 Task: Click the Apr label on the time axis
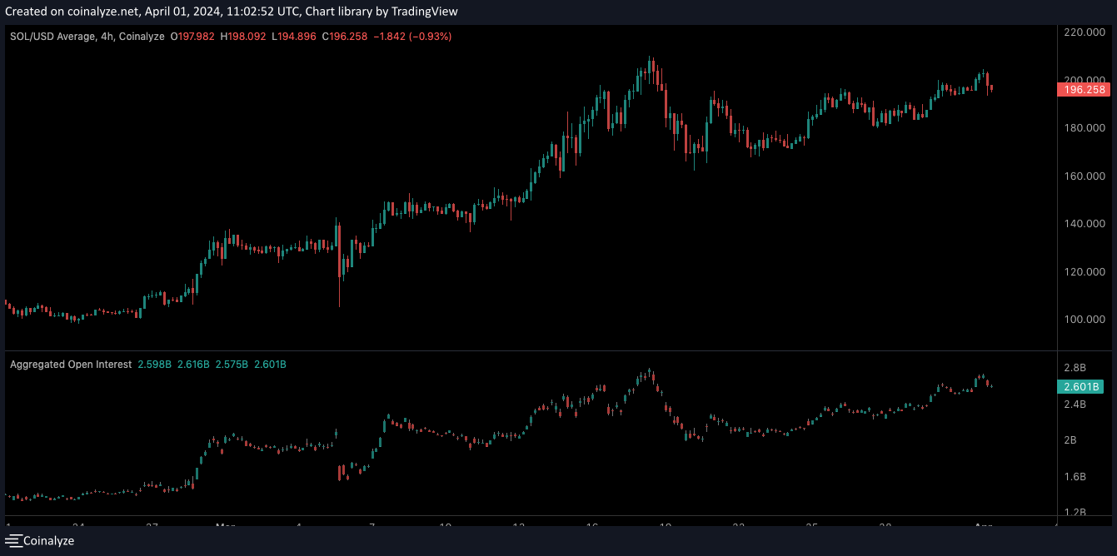click(x=983, y=525)
